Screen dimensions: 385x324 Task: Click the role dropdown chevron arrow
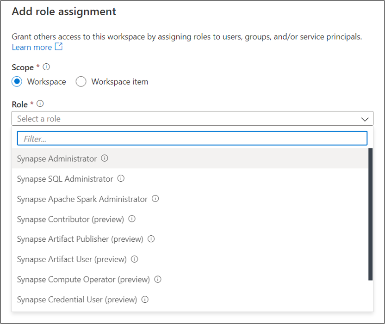pos(364,119)
